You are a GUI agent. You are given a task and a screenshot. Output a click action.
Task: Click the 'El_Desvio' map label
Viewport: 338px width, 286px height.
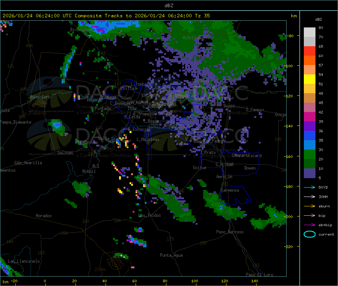[x=88, y=142]
